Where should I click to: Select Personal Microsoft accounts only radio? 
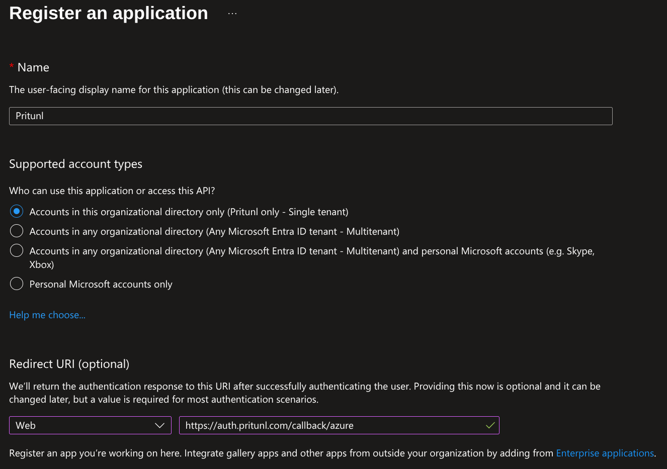point(17,284)
